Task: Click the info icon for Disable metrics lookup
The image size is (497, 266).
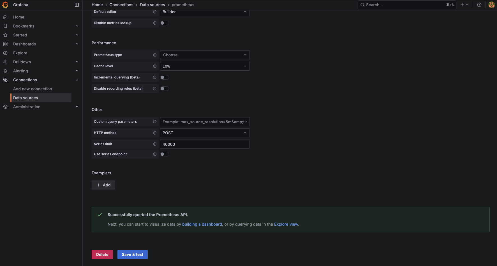Action: point(155,23)
